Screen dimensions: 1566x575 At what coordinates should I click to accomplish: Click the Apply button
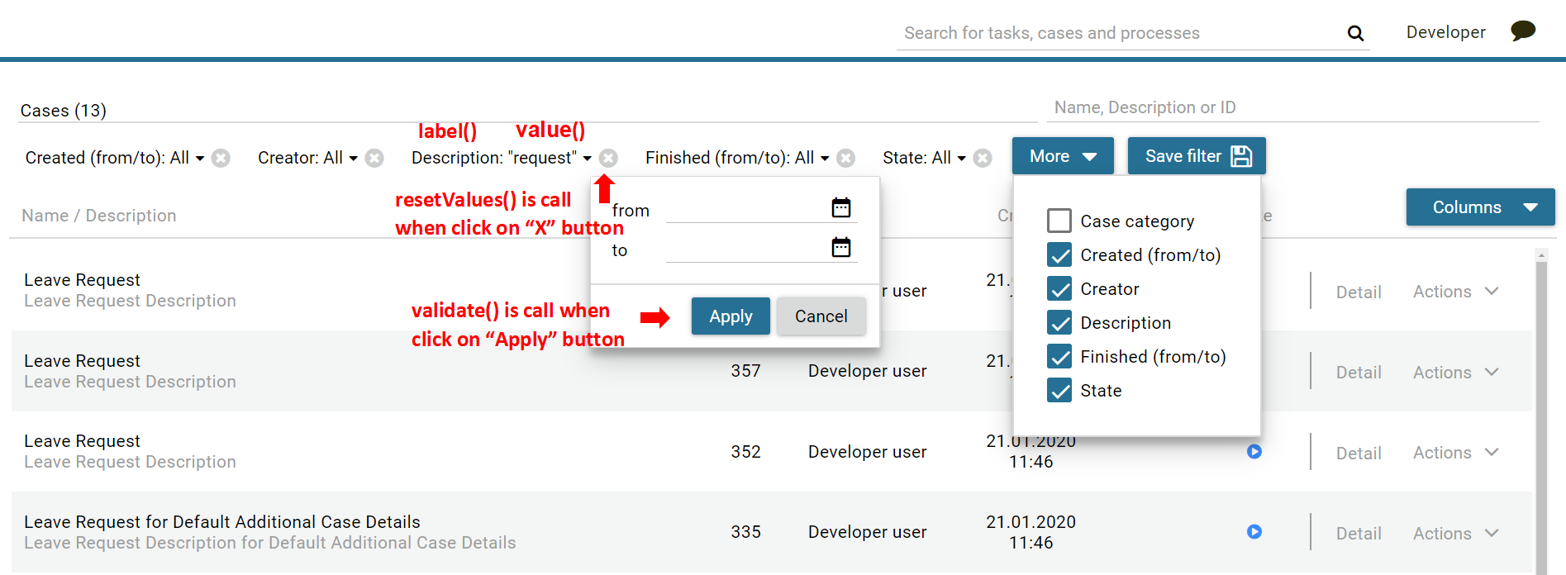pos(731,316)
